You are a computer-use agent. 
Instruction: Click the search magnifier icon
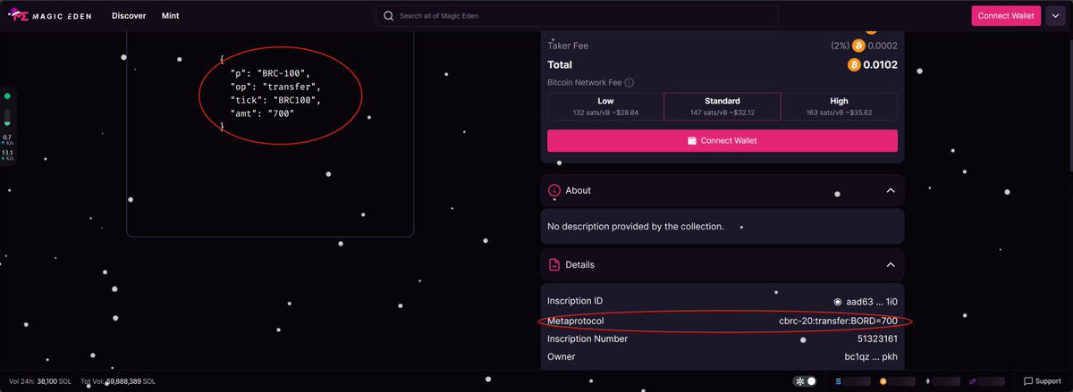388,16
